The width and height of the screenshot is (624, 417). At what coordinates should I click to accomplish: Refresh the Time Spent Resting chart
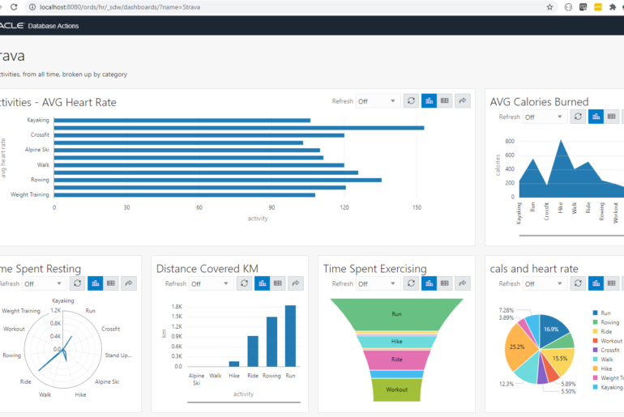click(77, 283)
